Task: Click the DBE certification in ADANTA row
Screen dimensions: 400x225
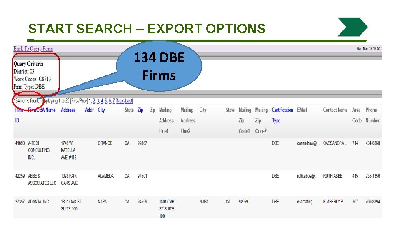Action: pos(275,202)
